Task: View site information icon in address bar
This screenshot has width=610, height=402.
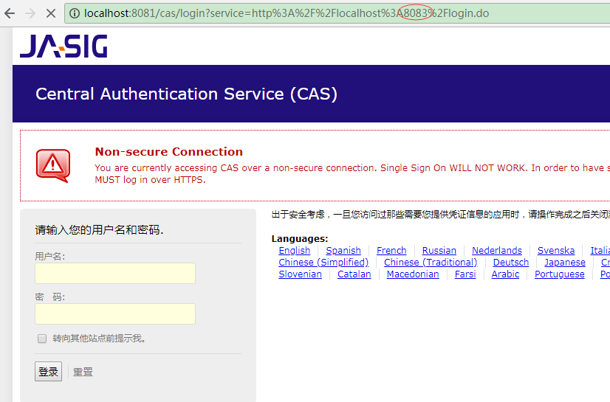Action: point(75,13)
